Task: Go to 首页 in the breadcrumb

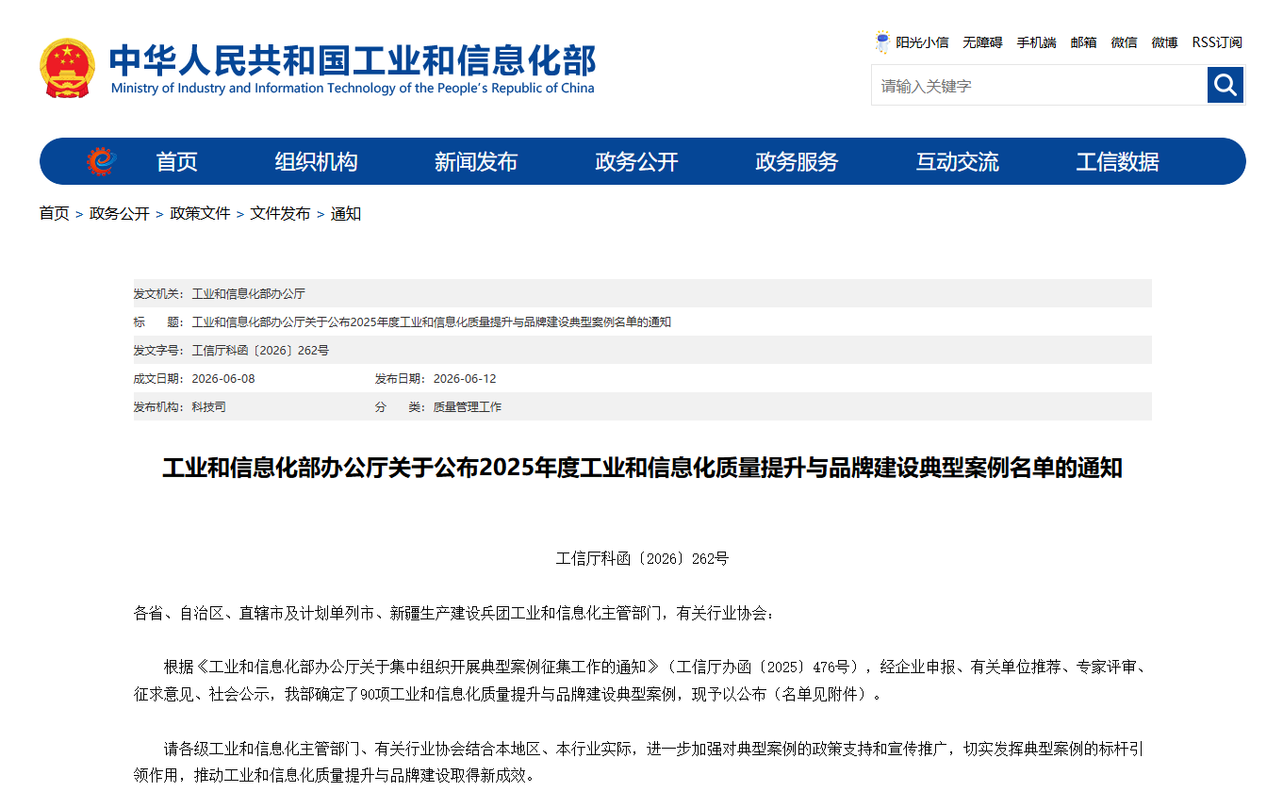Action: (x=54, y=214)
